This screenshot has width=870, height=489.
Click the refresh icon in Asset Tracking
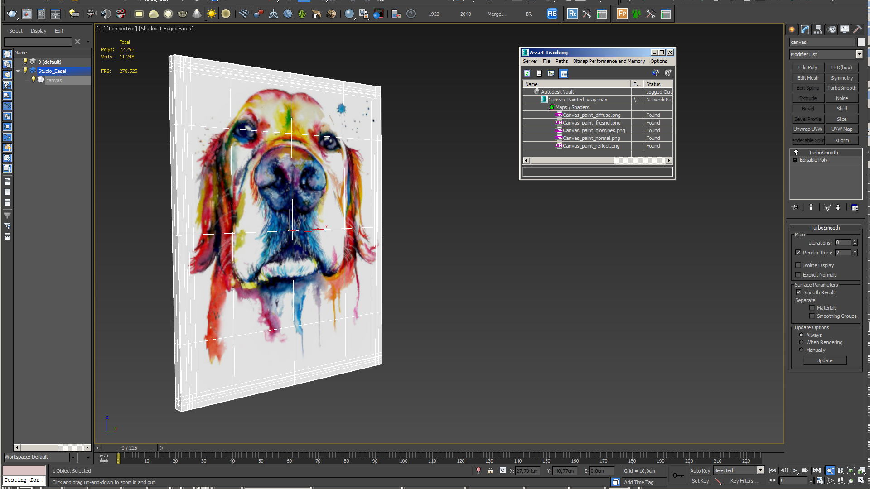click(x=527, y=73)
